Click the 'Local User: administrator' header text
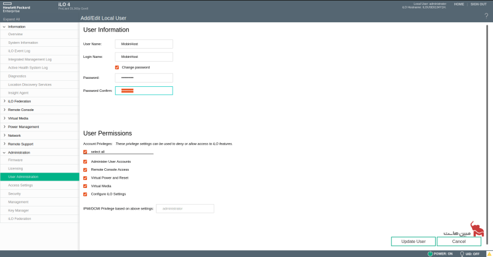 430,4
